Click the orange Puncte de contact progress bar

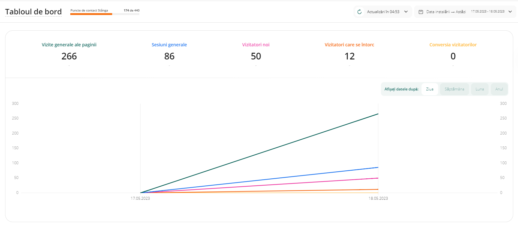(91, 14)
